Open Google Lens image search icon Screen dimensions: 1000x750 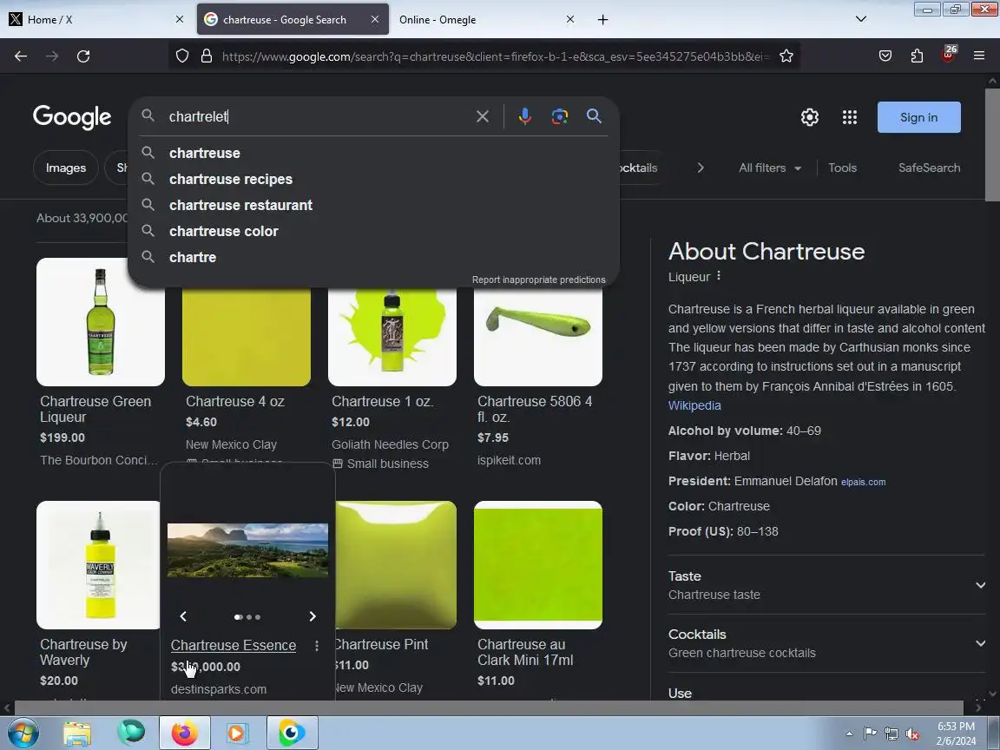[x=559, y=116]
